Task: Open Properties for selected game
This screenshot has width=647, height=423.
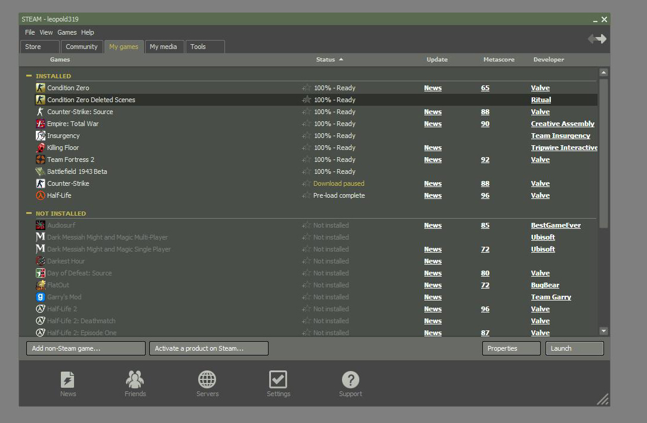Action: 512,348
